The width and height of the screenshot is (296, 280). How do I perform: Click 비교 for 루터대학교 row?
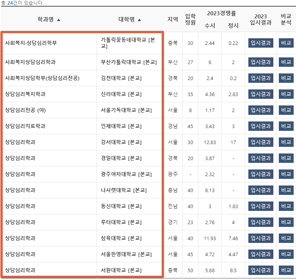pyautogui.click(x=286, y=222)
